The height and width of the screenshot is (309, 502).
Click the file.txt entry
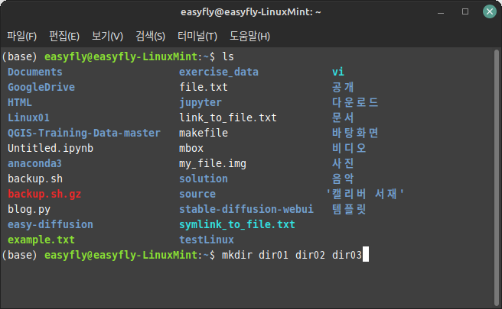tap(204, 87)
